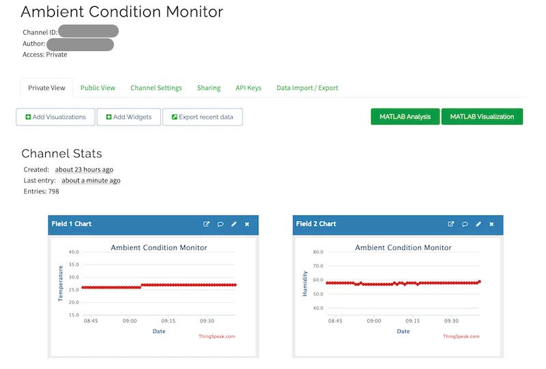Follow the ThingSpeak.com link in Field 1 Chart

tap(216, 336)
